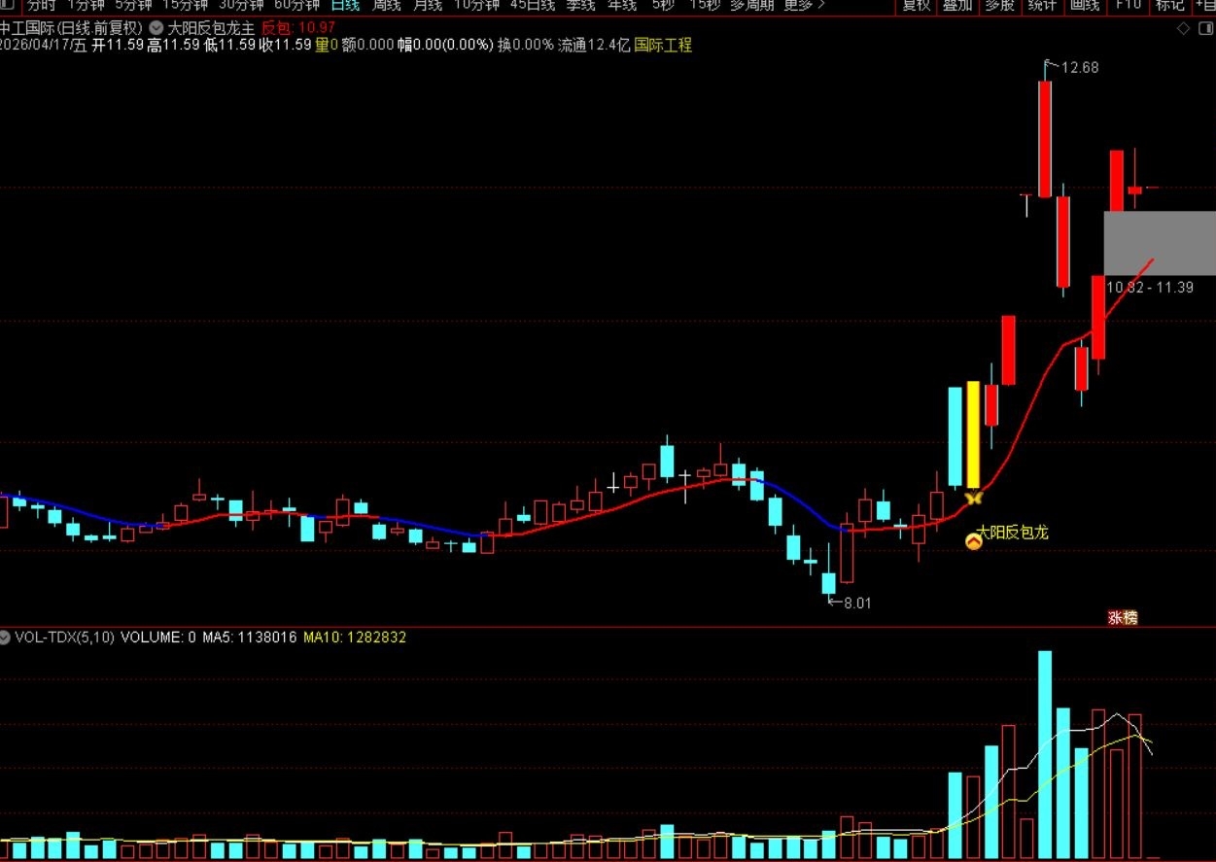Select the 45日线 period tab
The height and width of the screenshot is (862, 1216).
click(x=533, y=5)
